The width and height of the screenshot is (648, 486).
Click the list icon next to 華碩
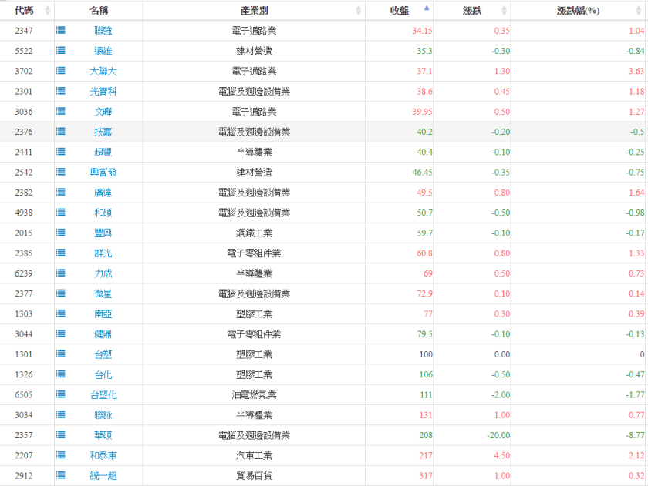coord(61,435)
